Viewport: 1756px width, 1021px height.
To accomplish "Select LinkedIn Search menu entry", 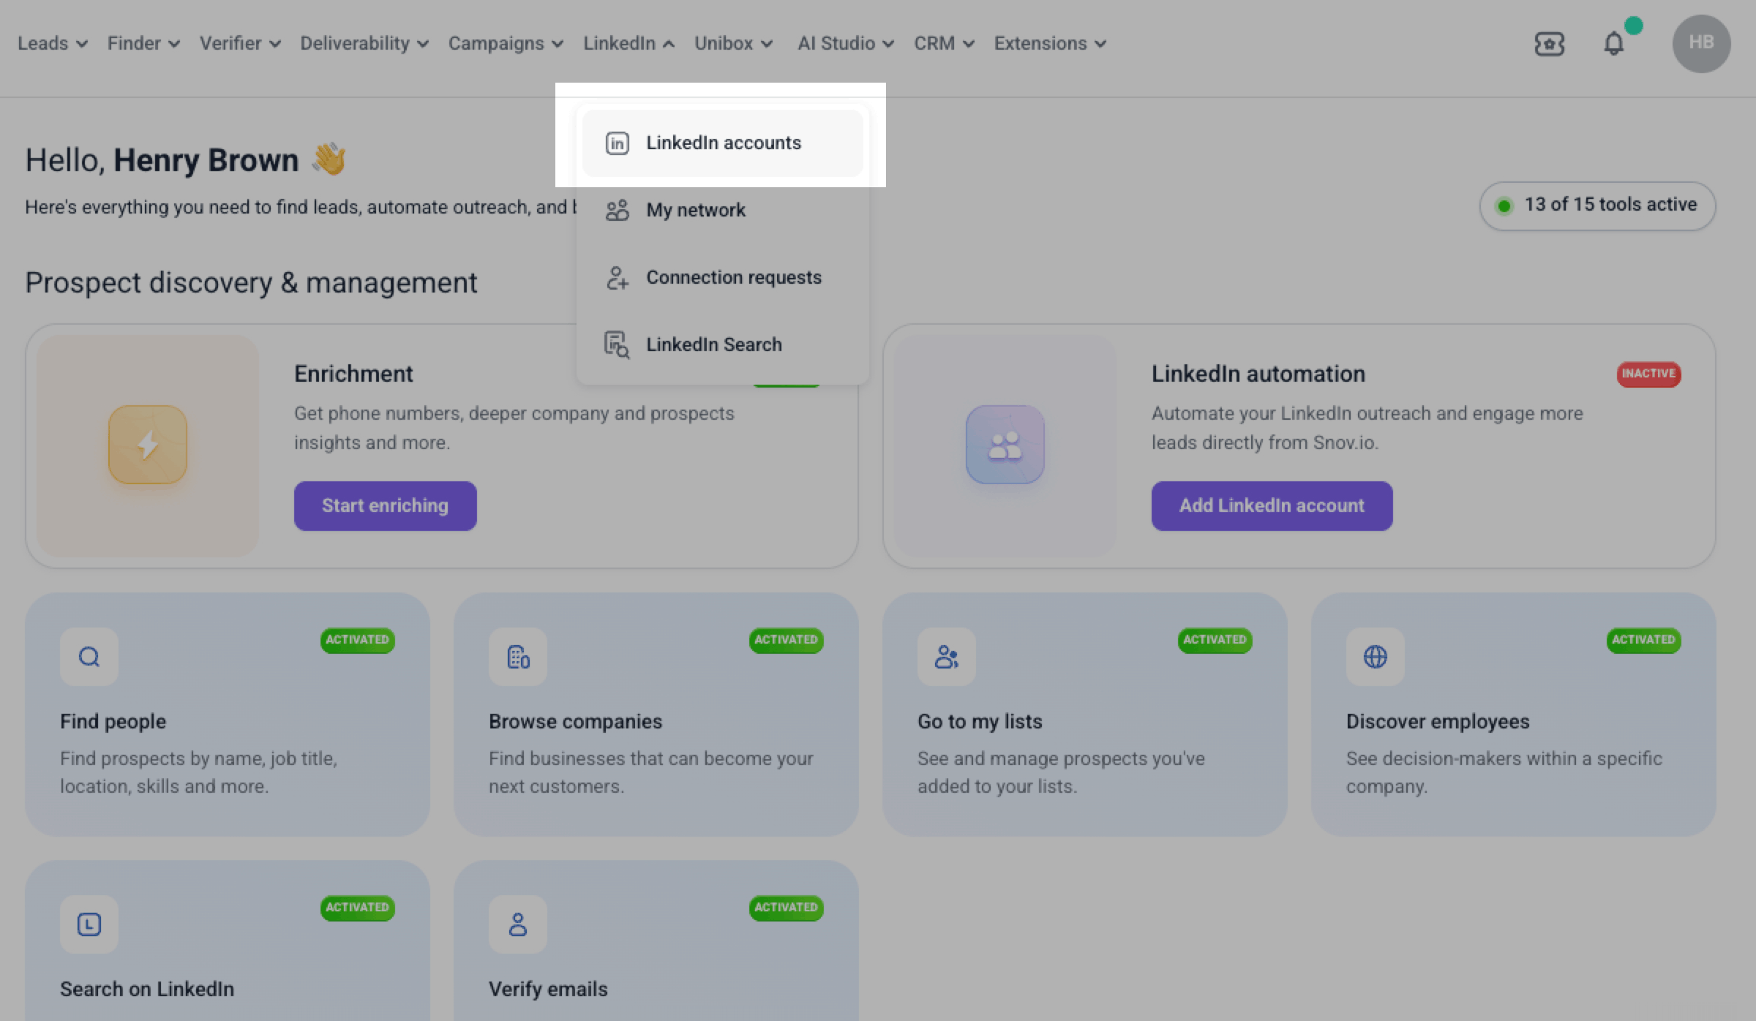I will click(723, 344).
